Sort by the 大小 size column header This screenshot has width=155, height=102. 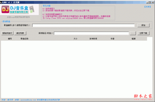point(75,39)
